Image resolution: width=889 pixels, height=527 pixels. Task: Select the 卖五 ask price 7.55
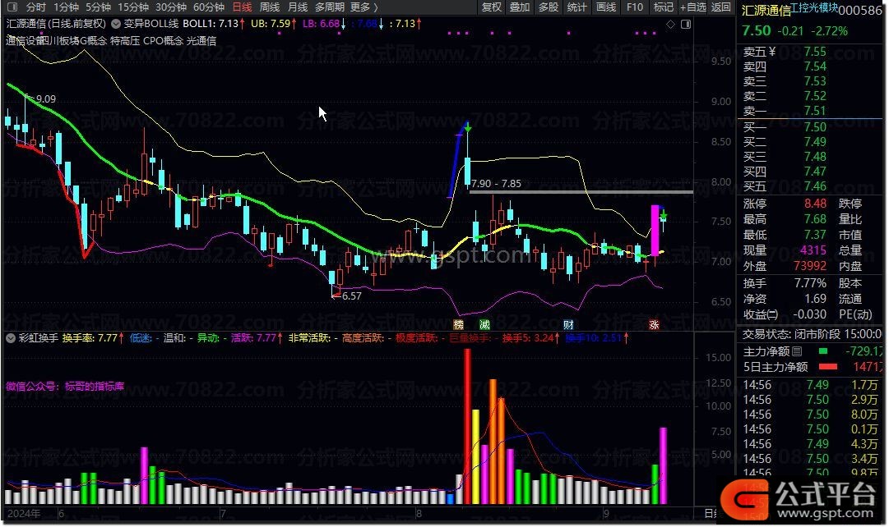coord(815,52)
